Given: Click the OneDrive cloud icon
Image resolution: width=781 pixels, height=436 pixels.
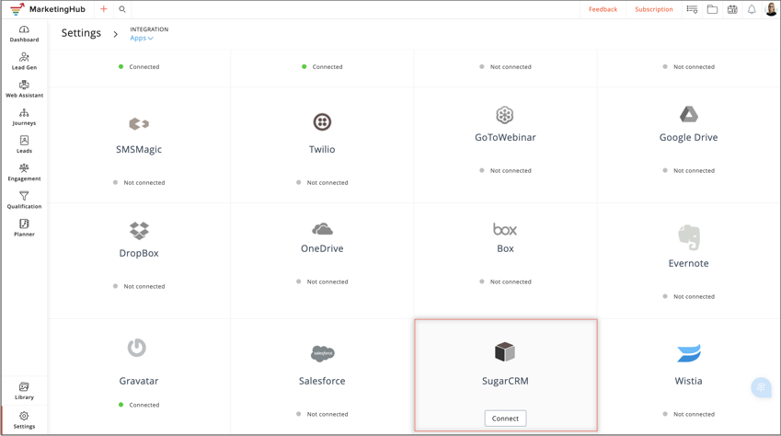Looking at the screenshot, I should click(x=322, y=229).
